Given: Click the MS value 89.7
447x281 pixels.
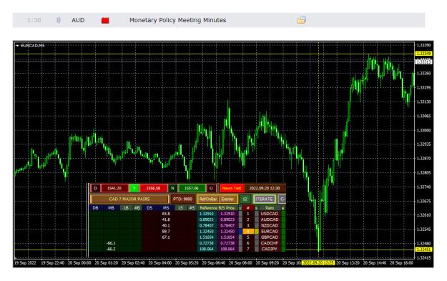Looking at the screenshot, I should [x=166, y=232].
